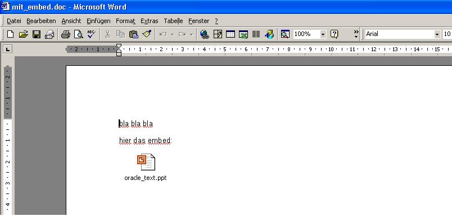
Task: Toggle the Document Map icon
Action: [285, 34]
